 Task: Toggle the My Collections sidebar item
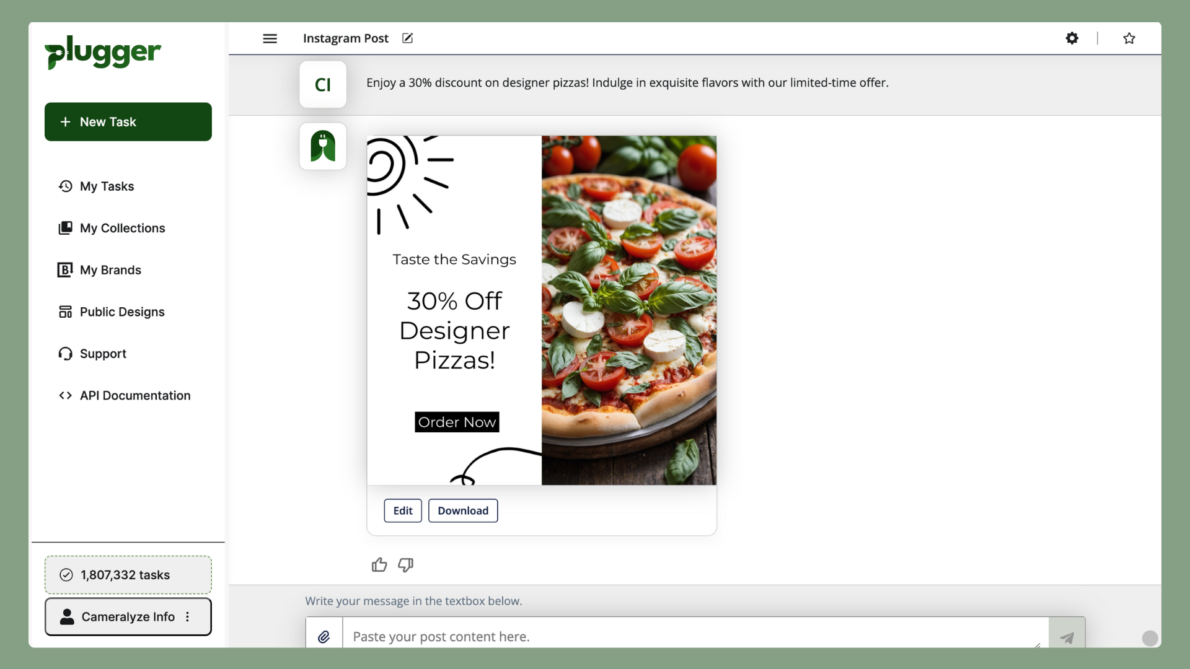click(x=121, y=227)
